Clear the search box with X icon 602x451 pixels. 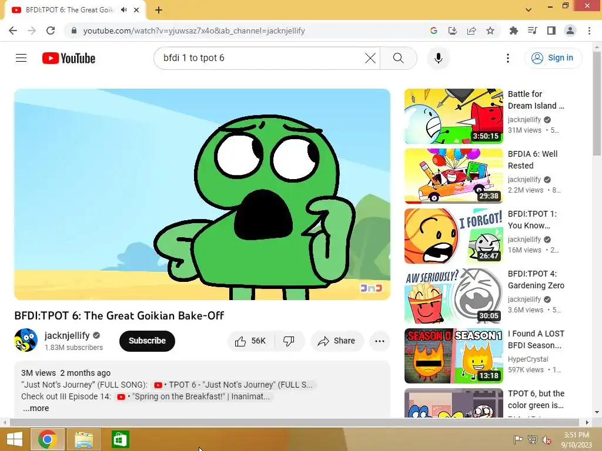pyautogui.click(x=370, y=58)
